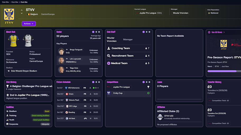Expand the Recruitment Team row

[129, 56]
